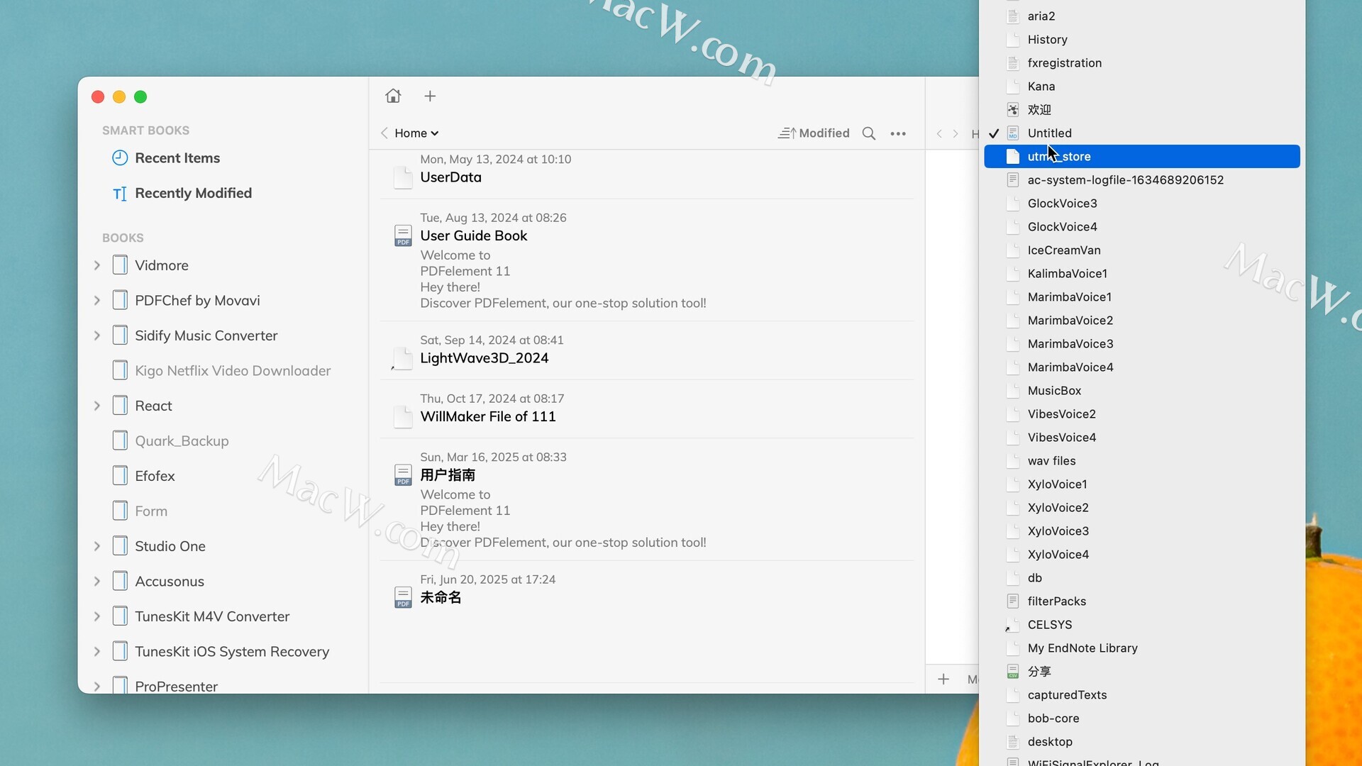Expand the React book
The height and width of the screenshot is (766, 1362).
coord(97,406)
